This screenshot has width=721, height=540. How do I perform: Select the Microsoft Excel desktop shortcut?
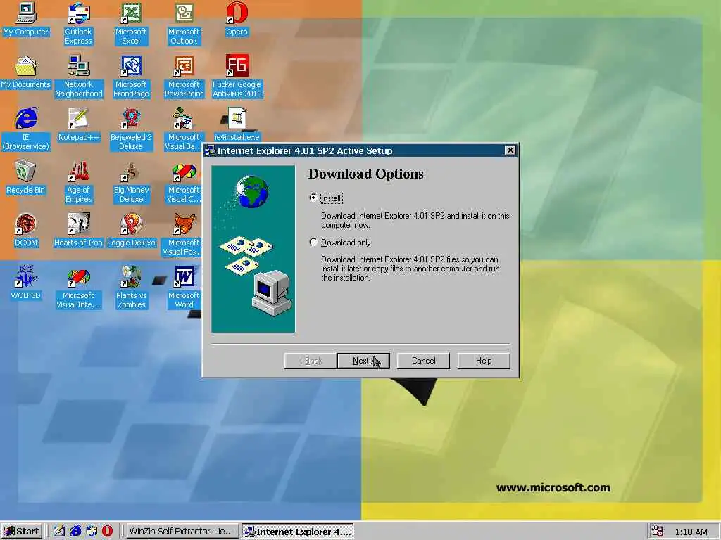click(x=131, y=23)
